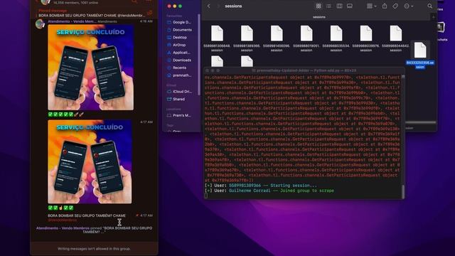Image resolution: width=455 pixels, height=256 pixels.
Task: Select the file 5589981306848.session
Action: pos(217,38)
